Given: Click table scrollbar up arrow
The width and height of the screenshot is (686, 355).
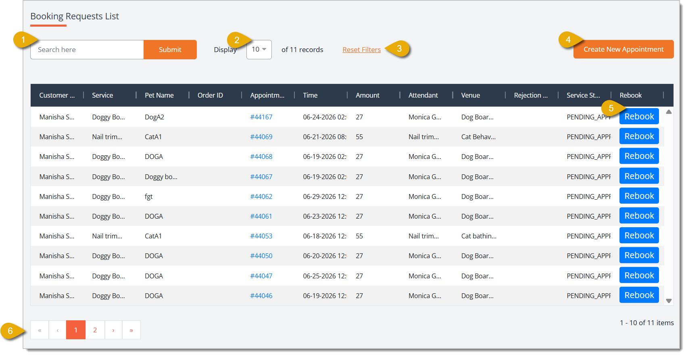Looking at the screenshot, I should (x=669, y=112).
